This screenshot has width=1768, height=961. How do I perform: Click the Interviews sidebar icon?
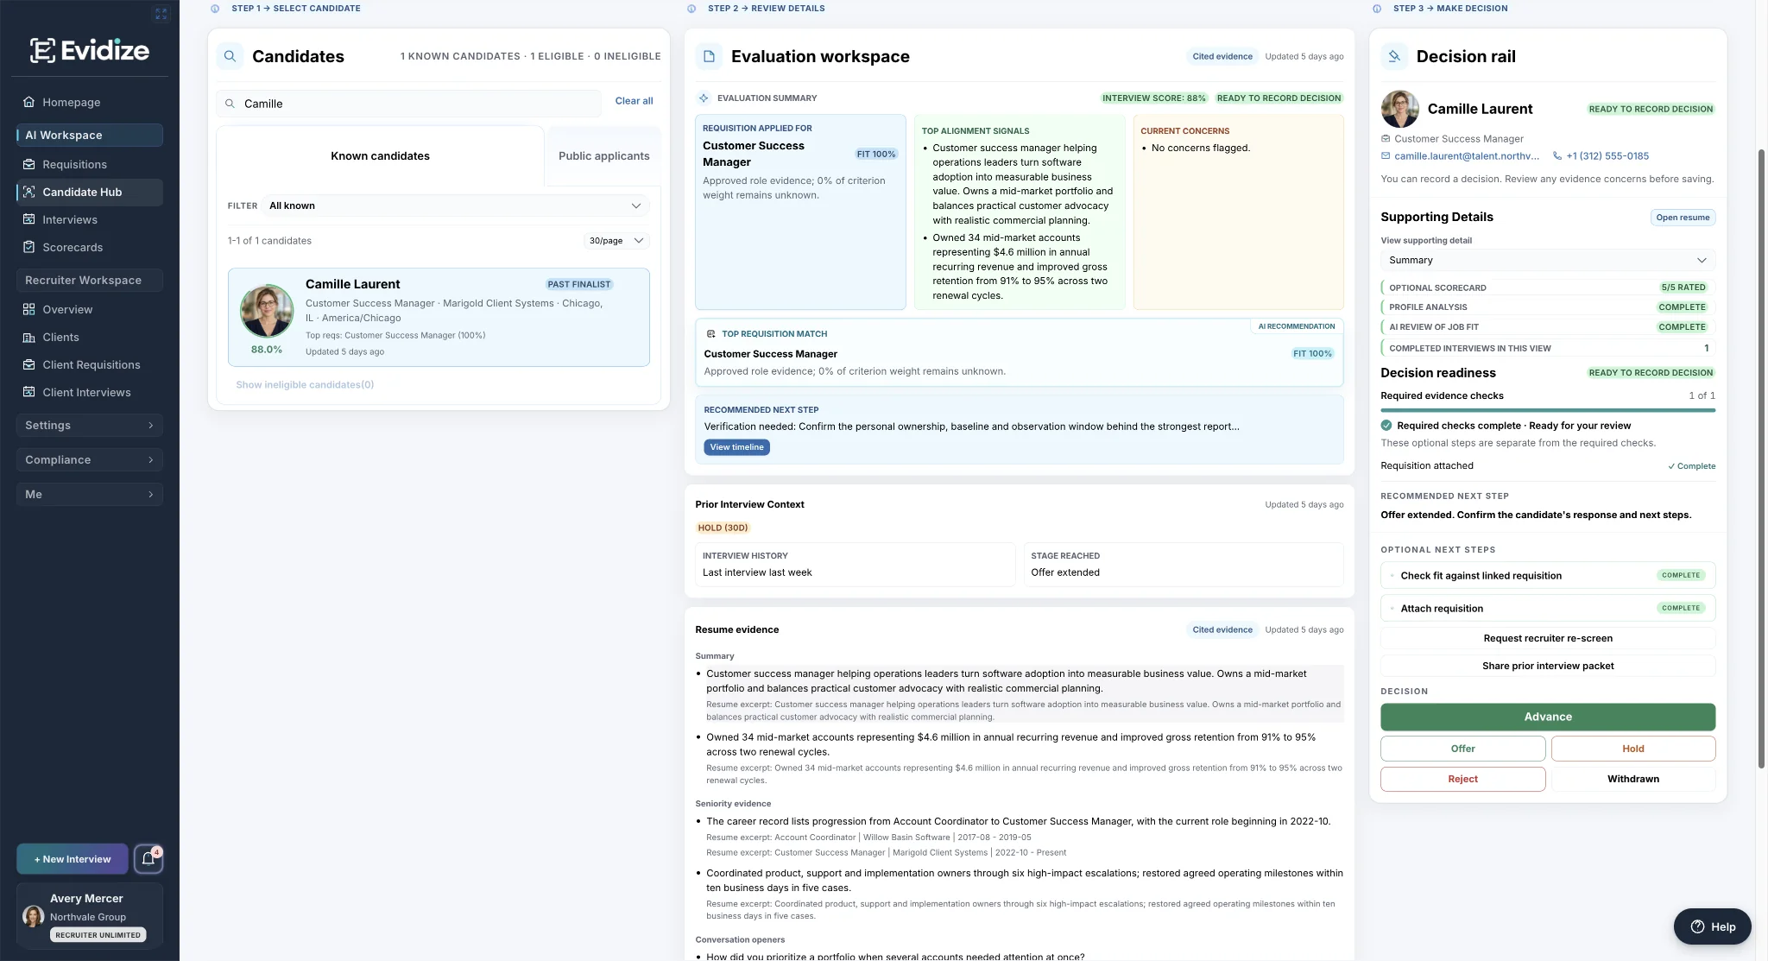click(28, 219)
